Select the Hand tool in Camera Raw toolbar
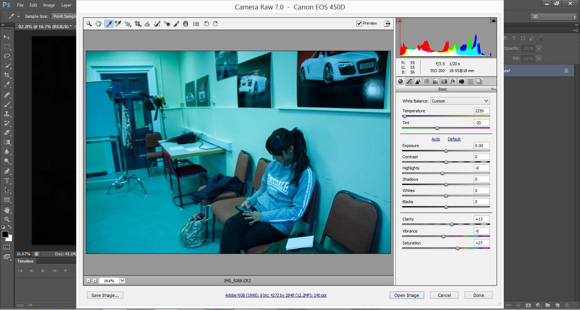The height and width of the screenshot is (310, 580). tap(98, 24)
